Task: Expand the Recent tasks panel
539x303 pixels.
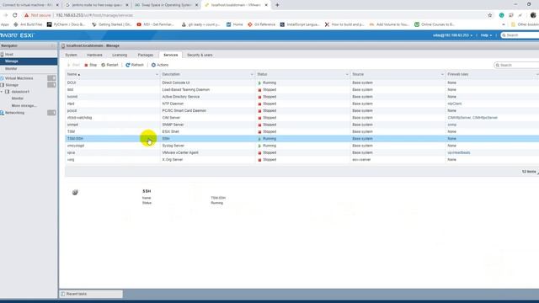Action: pos(91,294)
